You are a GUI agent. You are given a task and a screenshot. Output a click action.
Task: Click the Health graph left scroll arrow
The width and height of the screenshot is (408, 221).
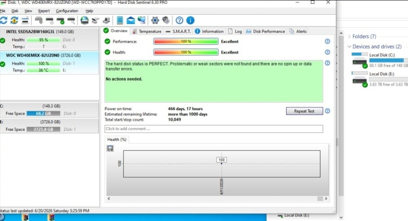coord(109,198)
